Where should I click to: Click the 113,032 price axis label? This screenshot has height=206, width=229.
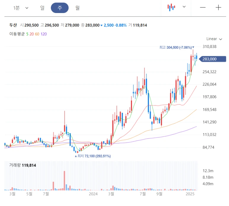(x=209, y=134)
